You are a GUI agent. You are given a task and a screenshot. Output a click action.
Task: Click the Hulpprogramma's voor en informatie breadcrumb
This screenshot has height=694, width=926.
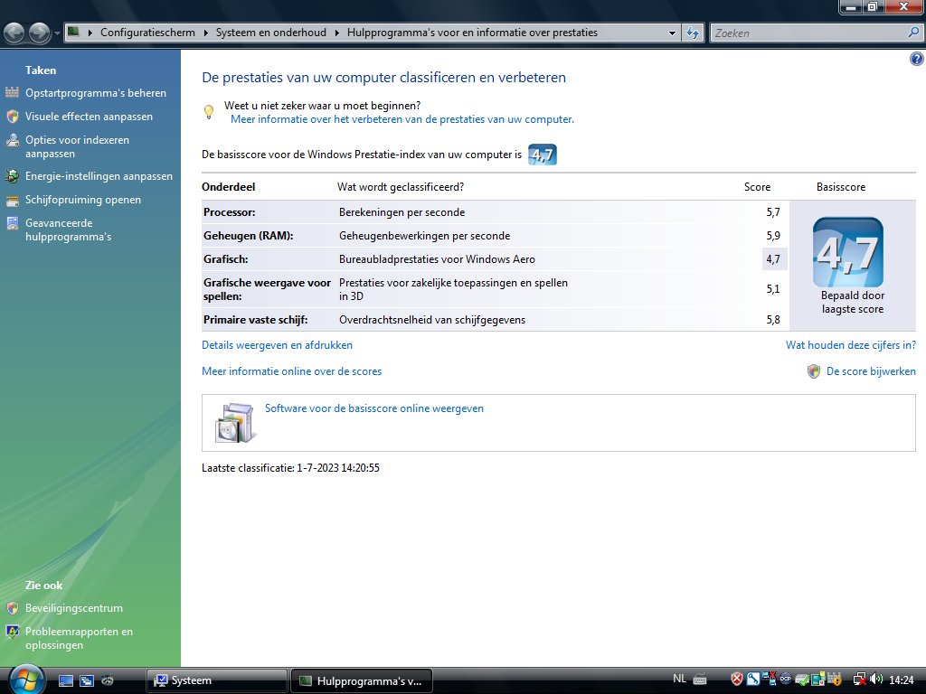coord(472,33)
